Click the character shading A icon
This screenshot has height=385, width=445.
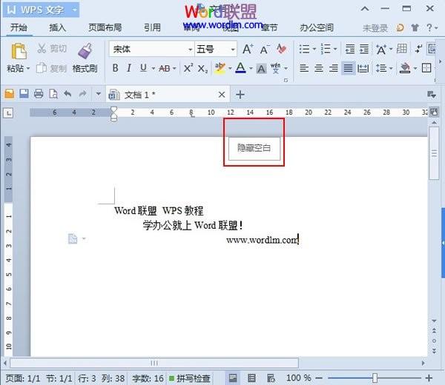coord(261,69)
